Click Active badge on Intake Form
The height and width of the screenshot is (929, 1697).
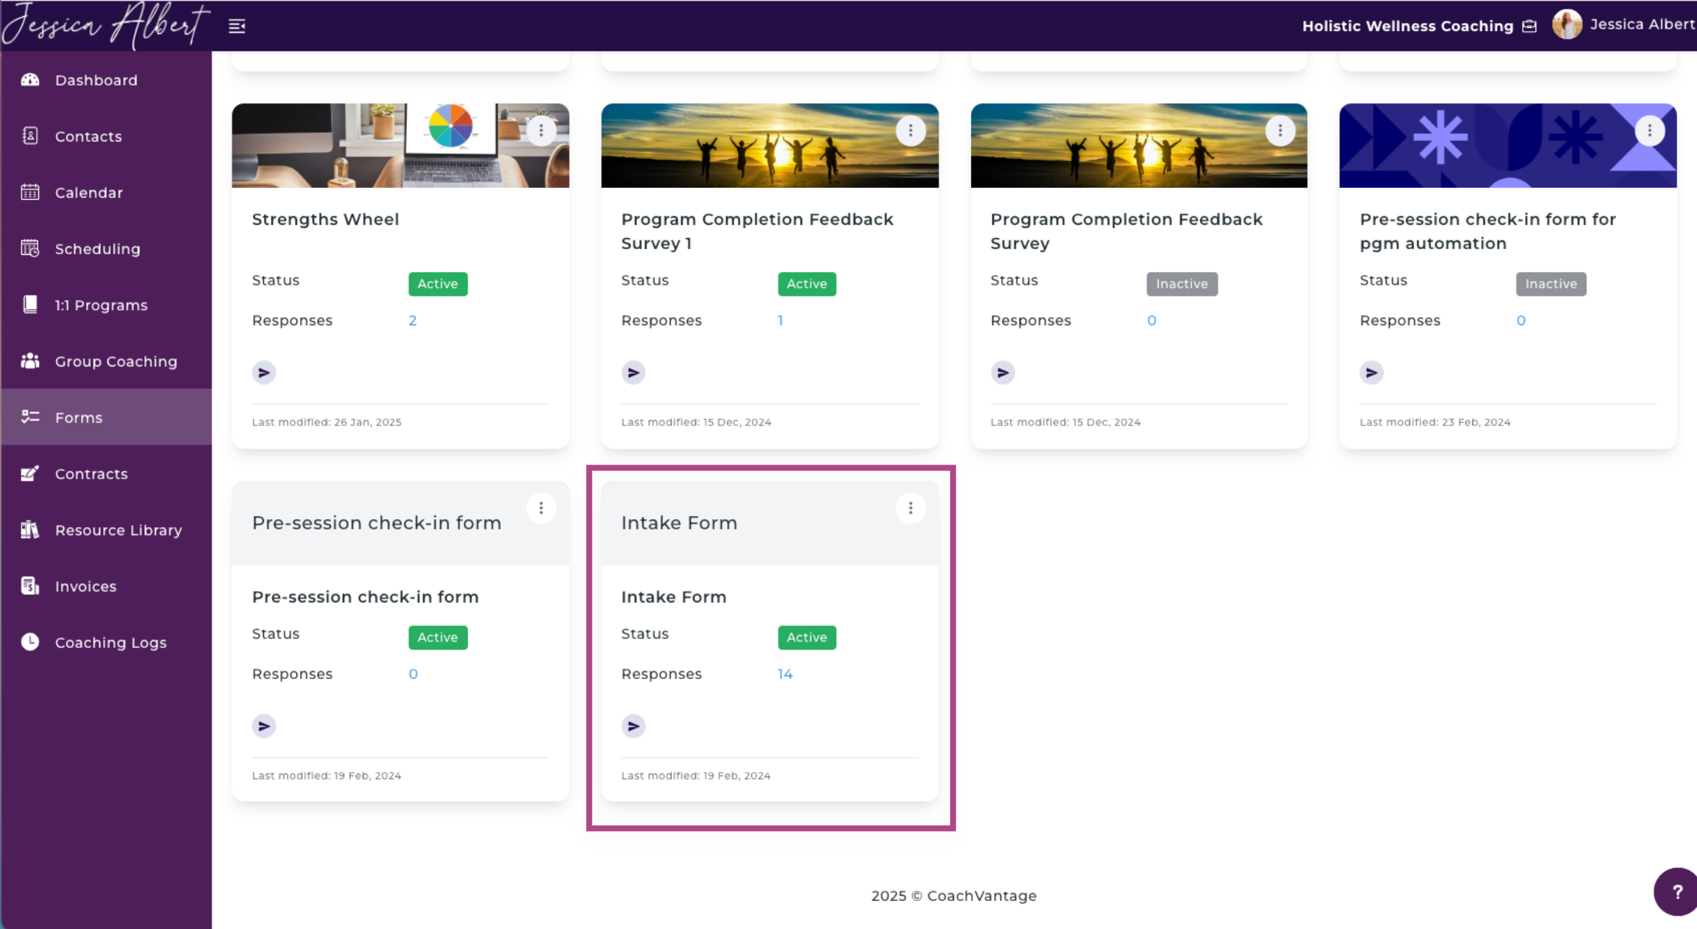click(806, 637)
